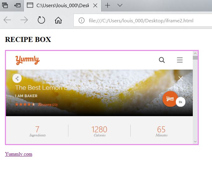Open the Yummly hamburger menu
Image resolution: width=212 pixels, height=177 pixels.
pyautogui.click(x=180, y=60)
